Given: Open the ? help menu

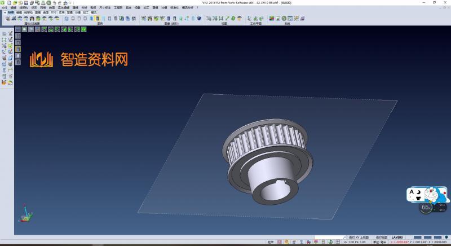Looking at the screenshot, I should [x=197, y=8].
